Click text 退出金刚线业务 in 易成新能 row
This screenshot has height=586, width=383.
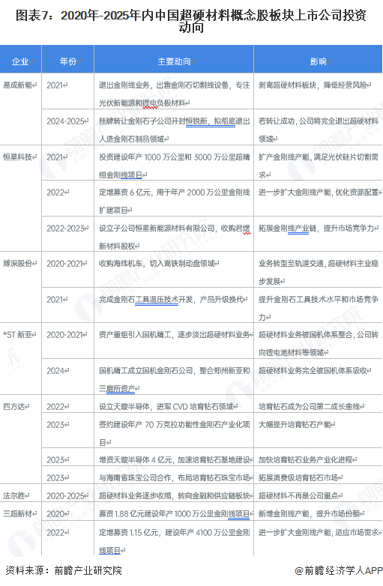tap(124, 85)
